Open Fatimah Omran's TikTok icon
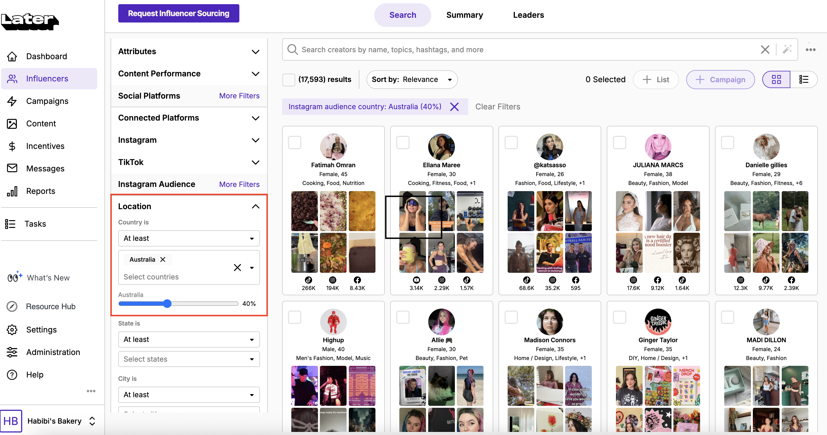827x435 pixels. 308,280
